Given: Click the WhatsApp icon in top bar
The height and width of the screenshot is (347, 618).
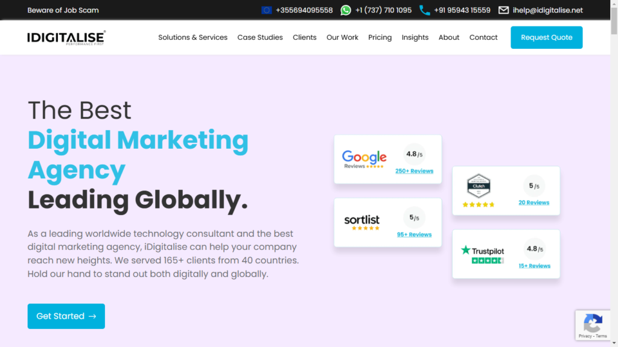Looking at the screenshot, I should [346, 10].
